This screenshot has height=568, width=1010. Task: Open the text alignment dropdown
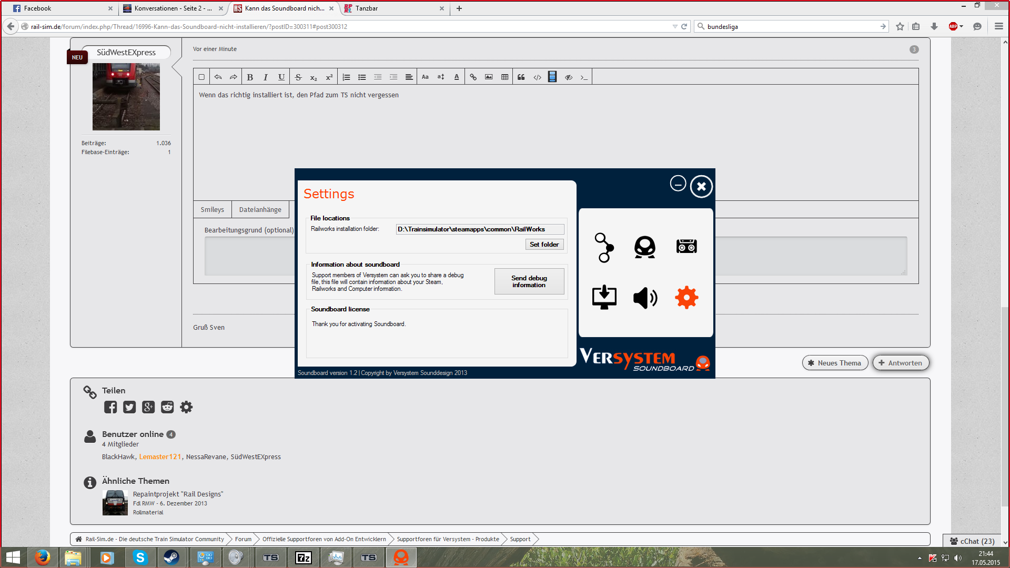(x=409, y=77)
